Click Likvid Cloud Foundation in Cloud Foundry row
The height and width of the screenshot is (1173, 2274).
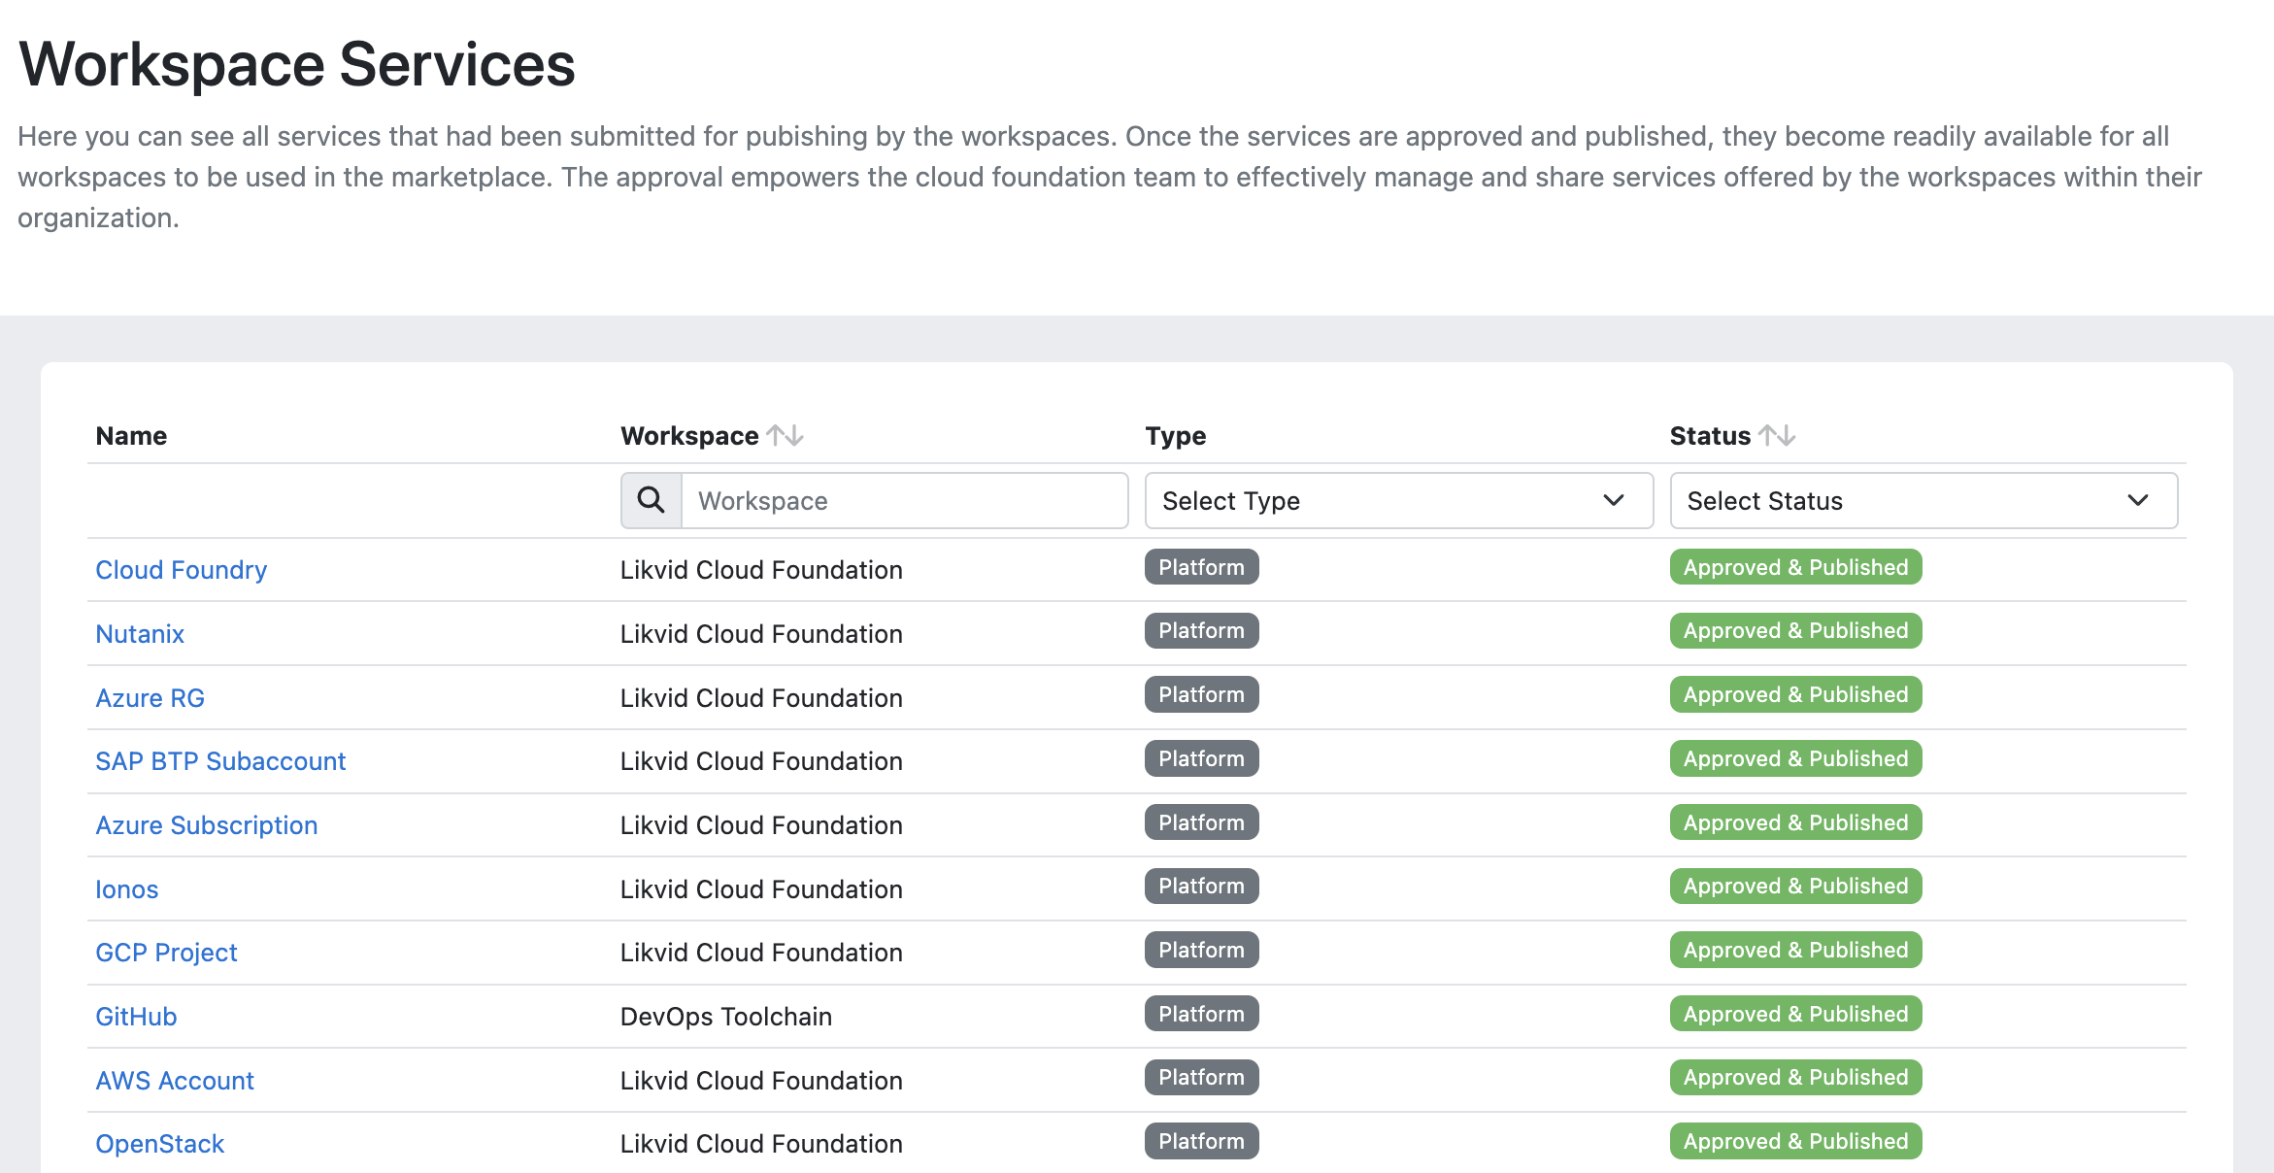pos(761,570)
